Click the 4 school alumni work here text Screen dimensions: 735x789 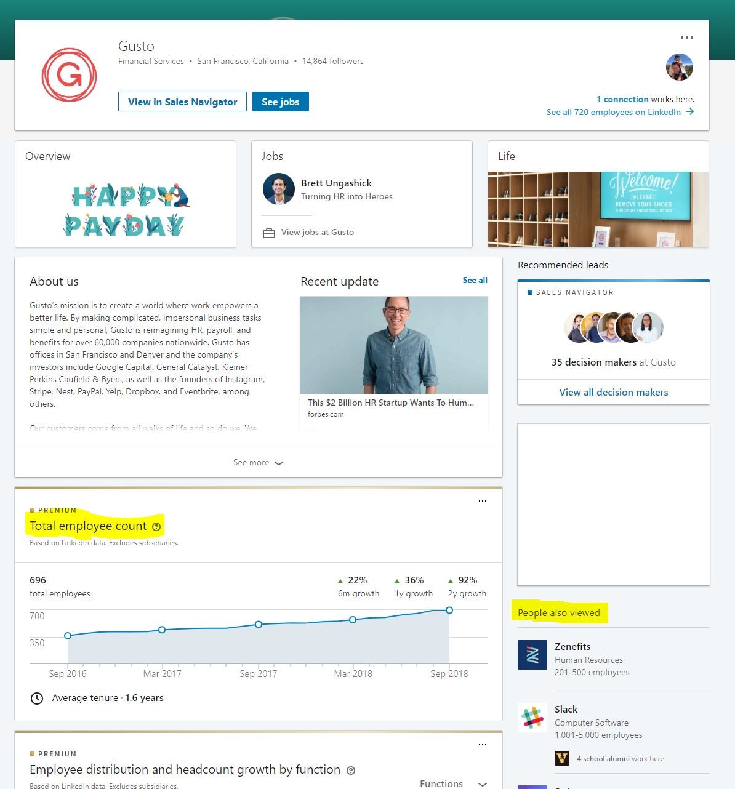click(x=621, y=759)
